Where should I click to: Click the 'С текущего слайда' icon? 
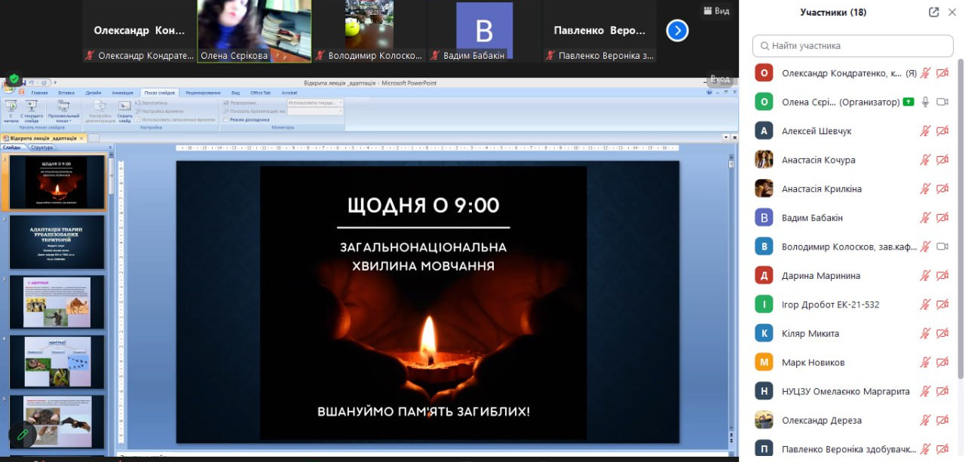click(32, 110)
